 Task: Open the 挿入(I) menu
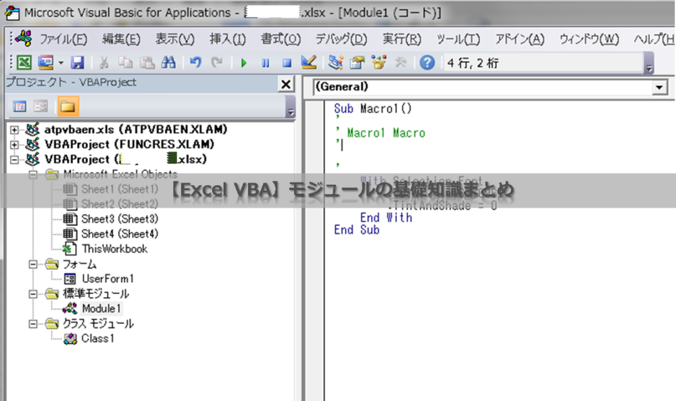pyautogui.click(x=228, y=39)
